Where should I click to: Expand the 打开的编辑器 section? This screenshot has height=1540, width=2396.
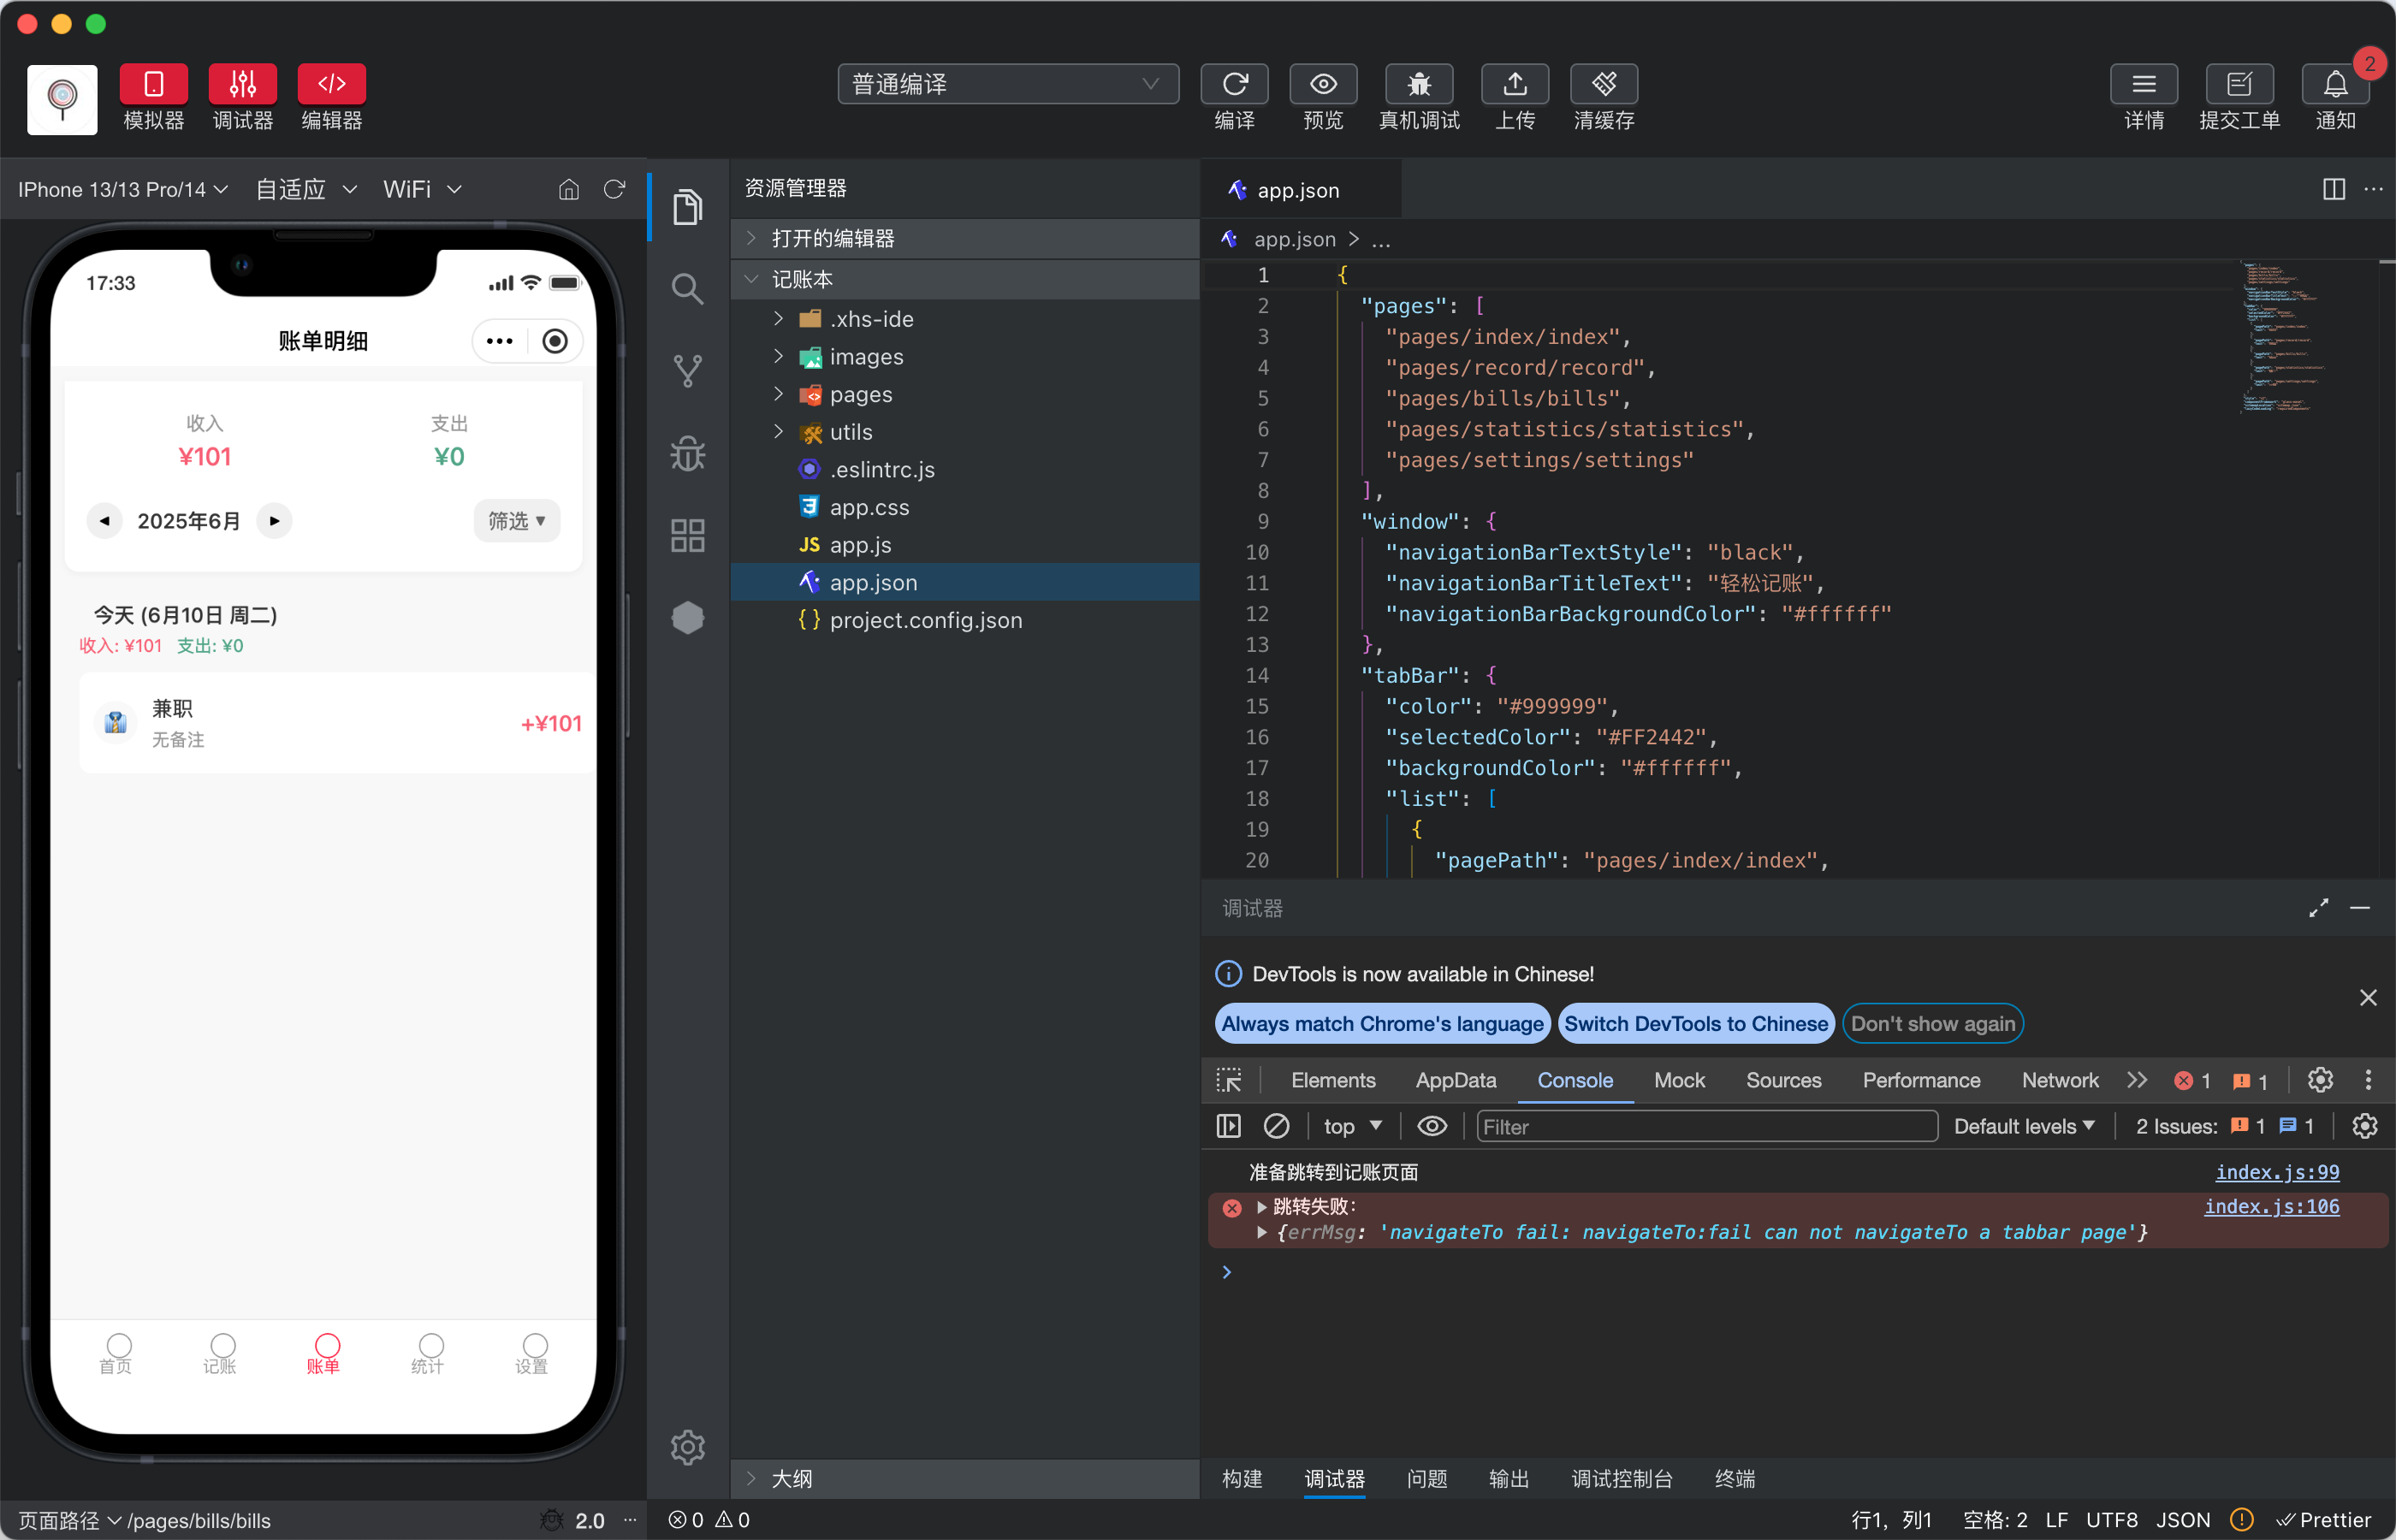tap(965, 238)
